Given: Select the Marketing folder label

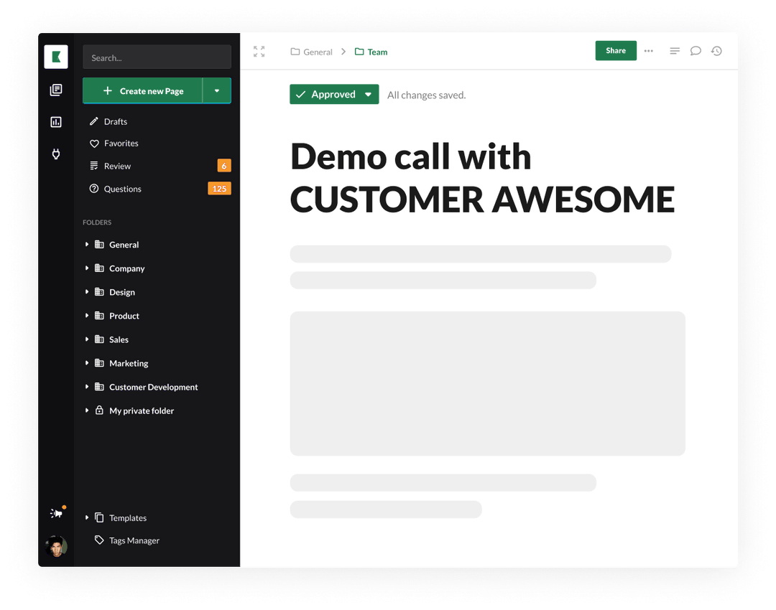Looking at the screenshot, I should pos(129,363).
